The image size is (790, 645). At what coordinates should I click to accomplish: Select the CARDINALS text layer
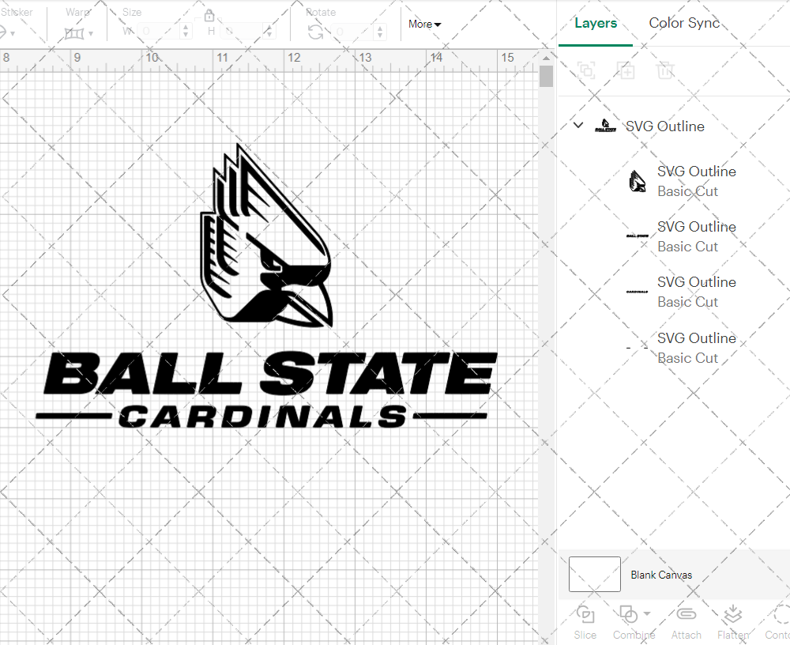coord(697,292)
